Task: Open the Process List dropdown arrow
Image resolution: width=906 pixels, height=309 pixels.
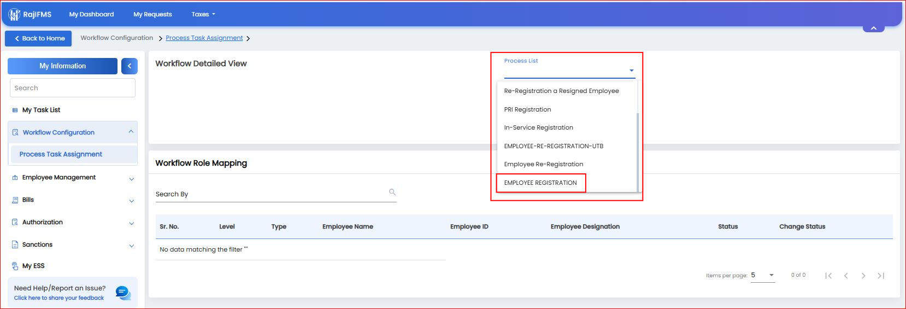Action: tap(632, 71)
